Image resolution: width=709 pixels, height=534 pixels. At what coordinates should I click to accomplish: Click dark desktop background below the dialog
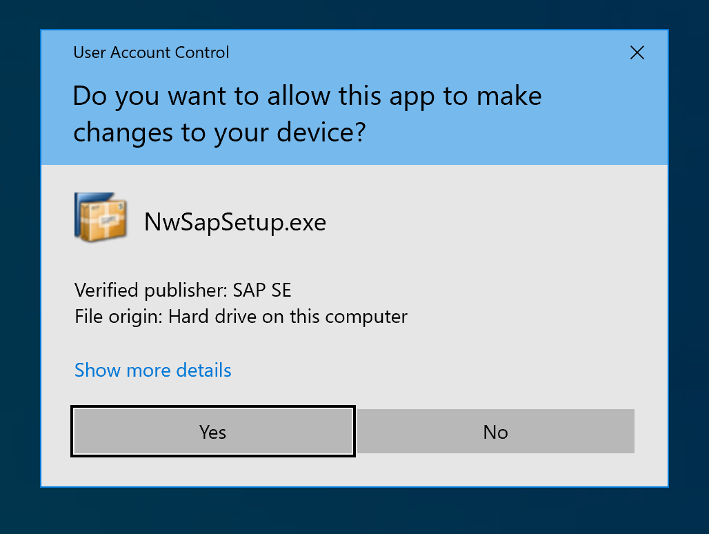pos(354,512)
